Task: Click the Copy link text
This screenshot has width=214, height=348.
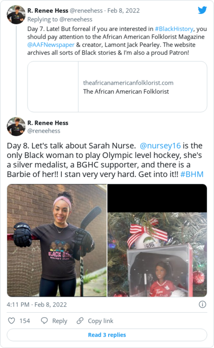Action: pyautogui.click(x=100, y=321)
